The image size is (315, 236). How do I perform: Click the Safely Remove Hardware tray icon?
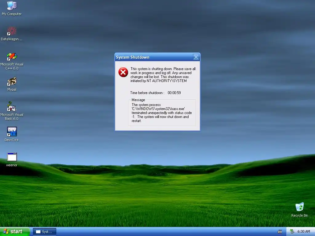[292, 232]
